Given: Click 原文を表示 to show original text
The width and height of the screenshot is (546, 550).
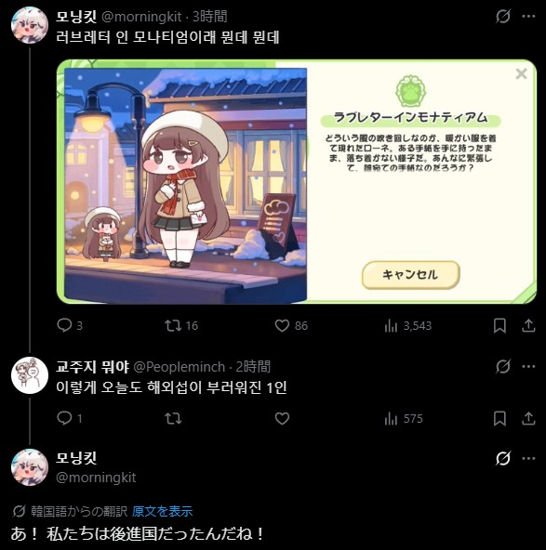Looking at the screenshot, I should pyautogui.click(x=162, y=511).
